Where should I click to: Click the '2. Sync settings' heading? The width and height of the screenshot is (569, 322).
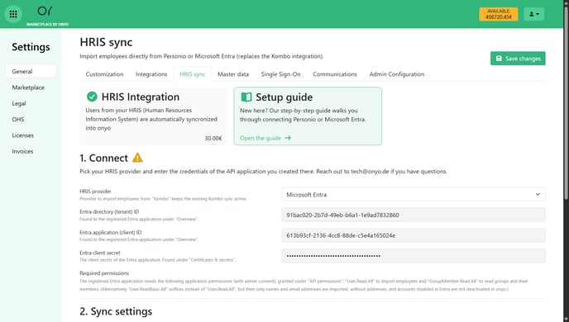point(116,311)
